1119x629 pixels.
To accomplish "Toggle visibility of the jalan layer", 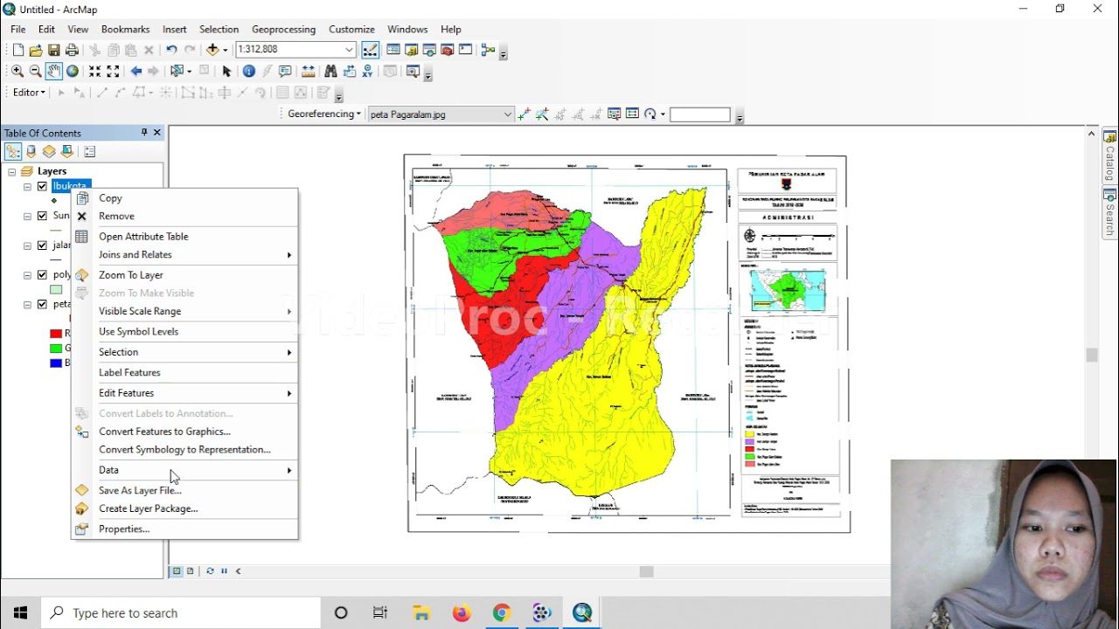I will (x=42, y=245).
